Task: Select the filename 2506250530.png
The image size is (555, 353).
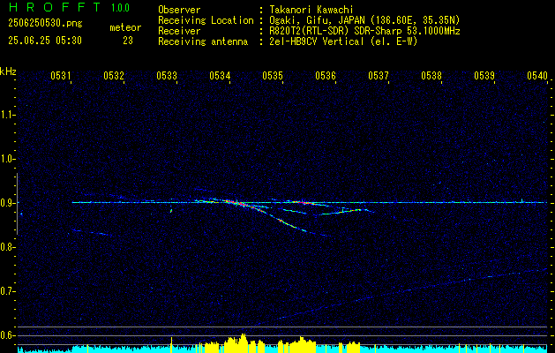Action: point(45,24)
